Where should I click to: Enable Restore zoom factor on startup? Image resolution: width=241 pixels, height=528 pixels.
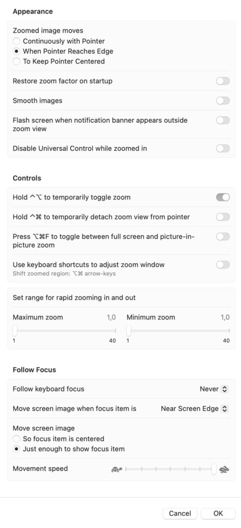[x=223, y=81]
